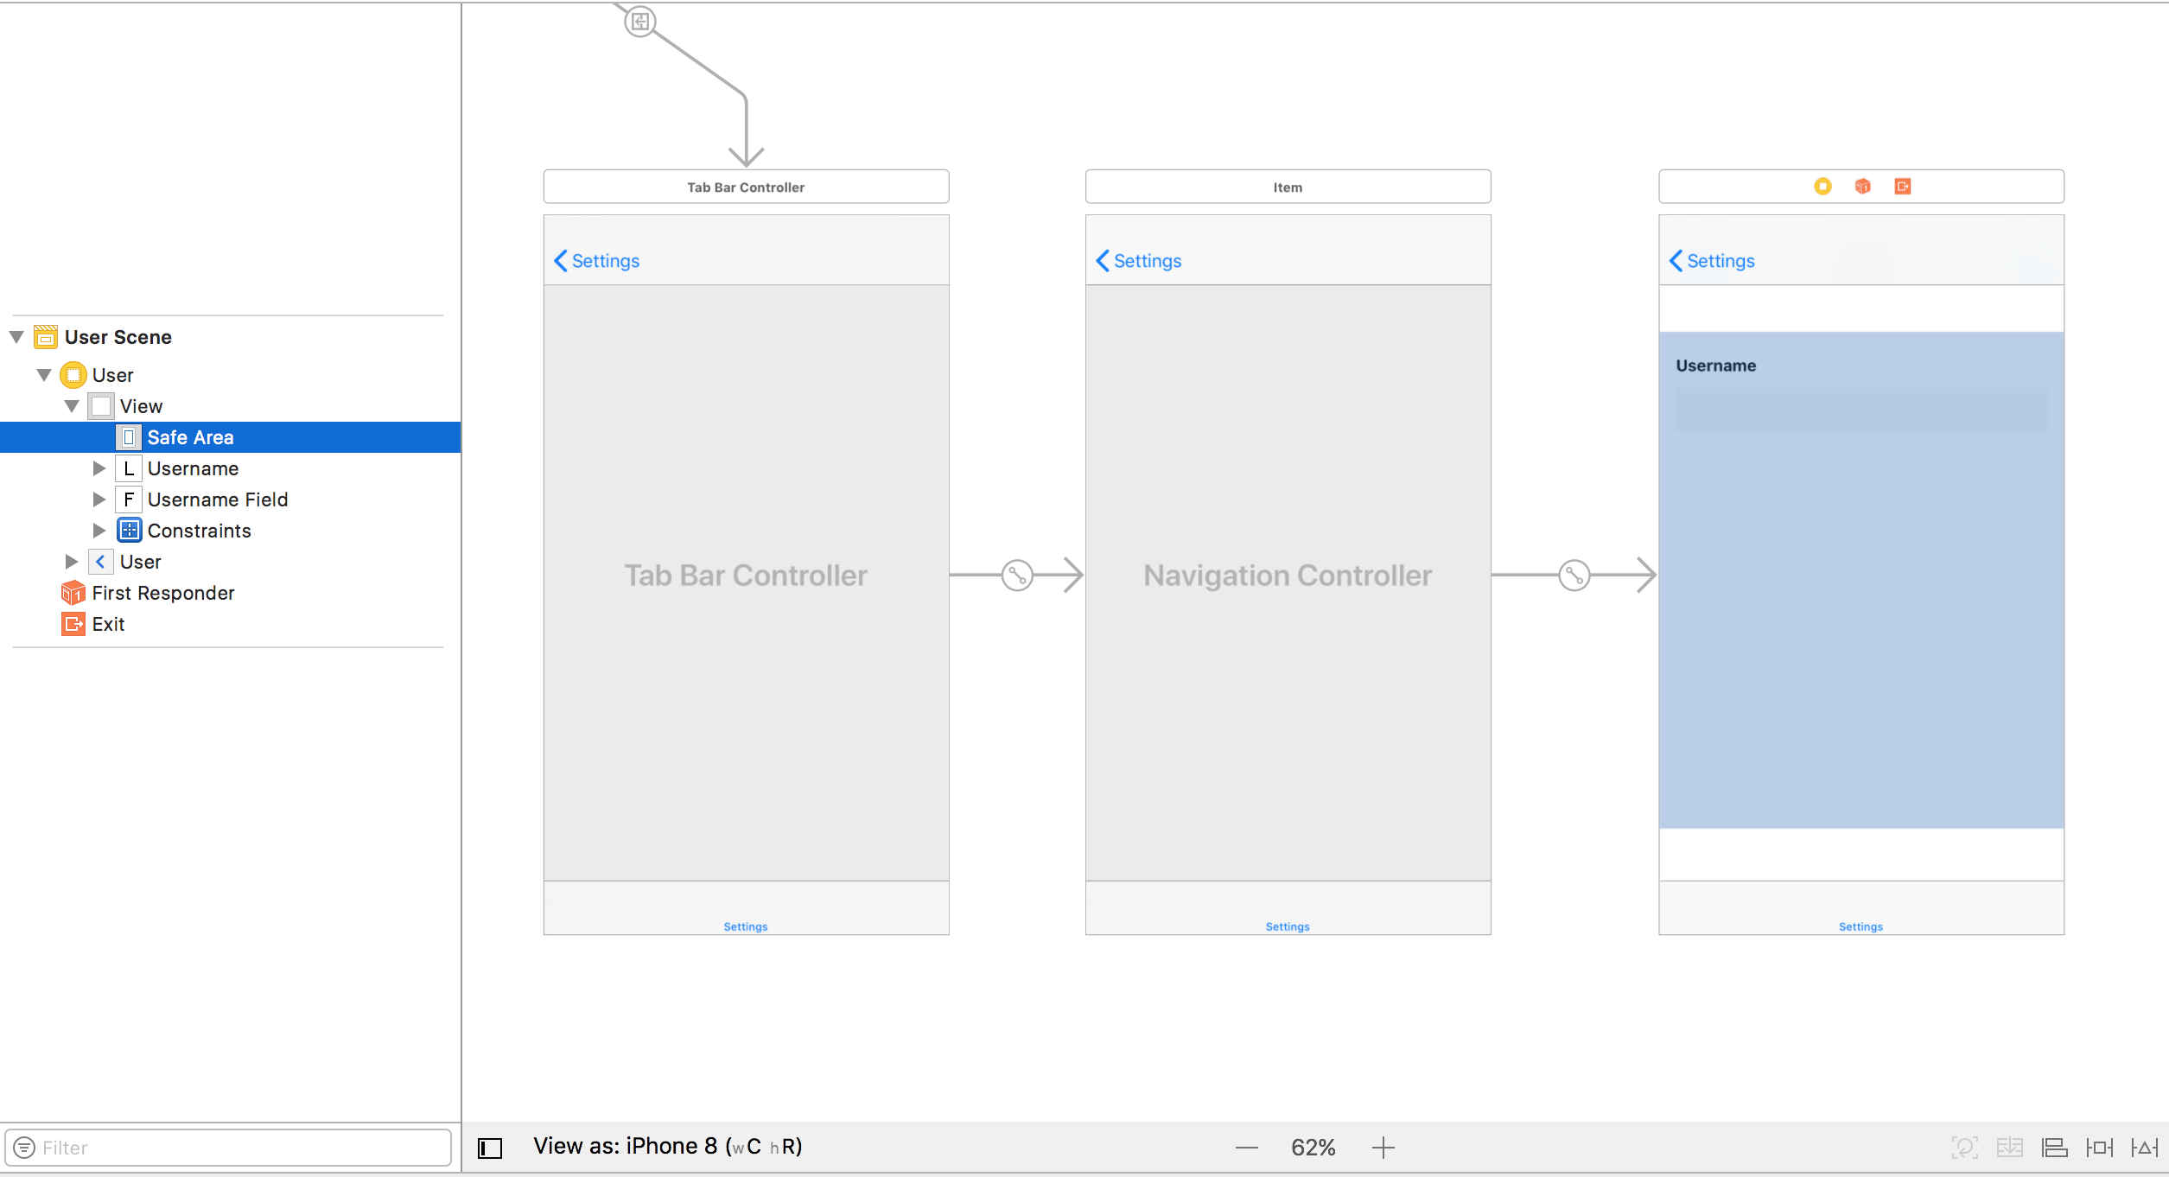The height and width of the screenshot is (1177, 2169).
Task: Select the Item scene title bar
Action: point(1288,187)
